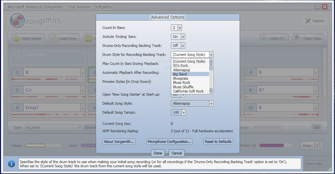Click the tempo value 155
This screenshot has height=174, width=335.
[317, 127]
